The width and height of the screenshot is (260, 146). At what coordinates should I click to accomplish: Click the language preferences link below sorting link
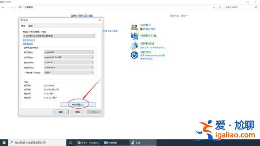coord(28,43)
